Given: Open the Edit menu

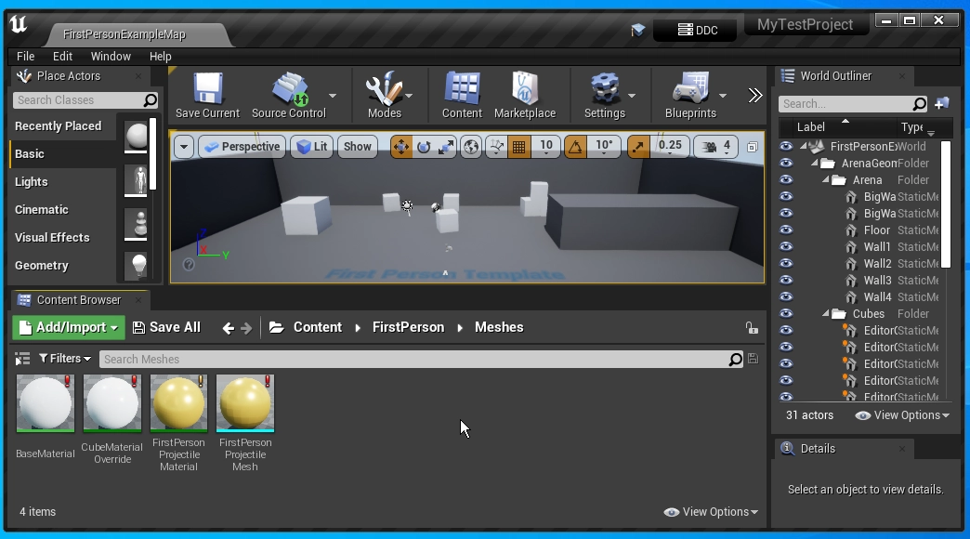Looking at the screenshot, I should pyautogui.click(x=62, y=57).
